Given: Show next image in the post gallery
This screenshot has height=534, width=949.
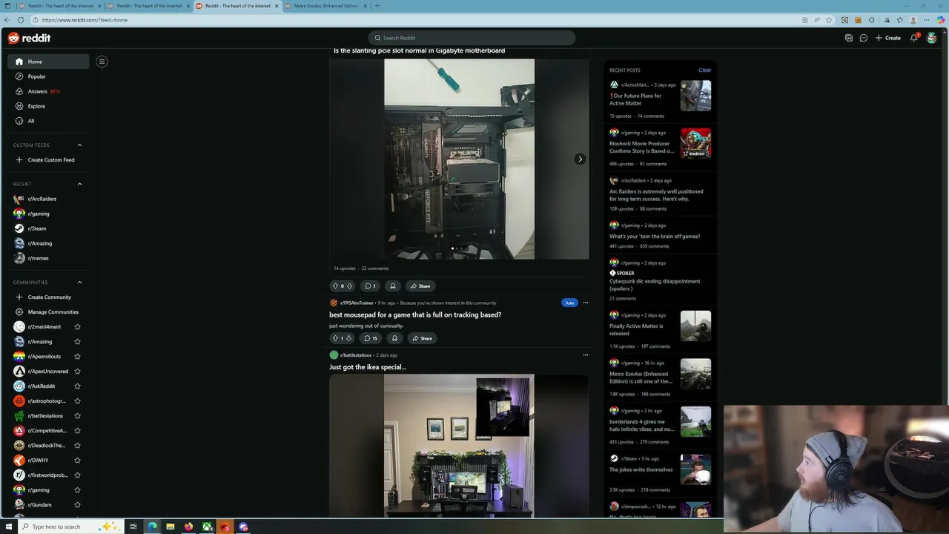Looking at the screenshot, I should [x=580, y=159].
